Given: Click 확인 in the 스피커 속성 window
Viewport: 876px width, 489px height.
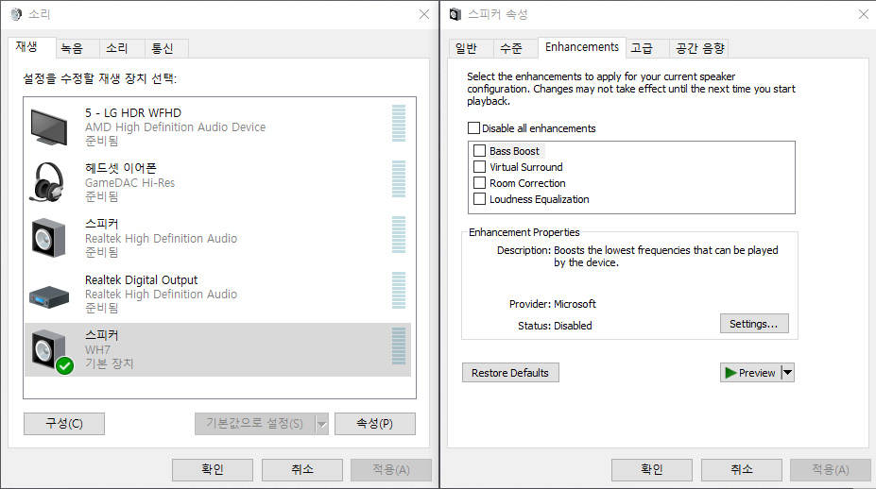Looking at the screenshot, I should point(652,469).
